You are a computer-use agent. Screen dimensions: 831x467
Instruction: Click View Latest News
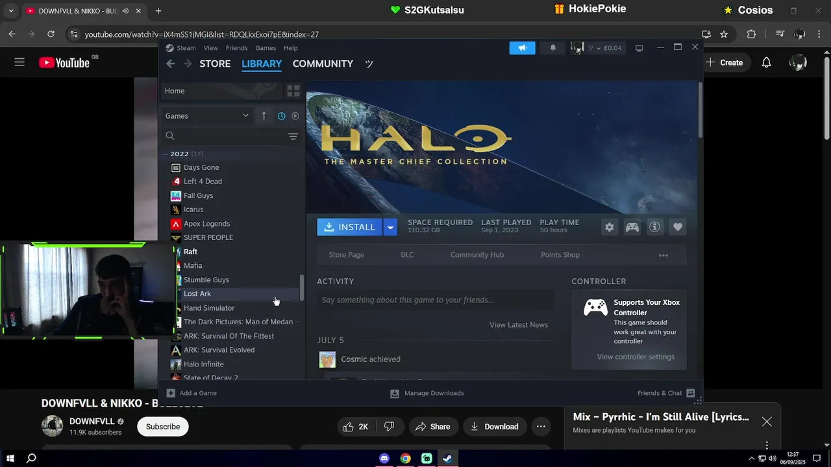tap(519, 325)
